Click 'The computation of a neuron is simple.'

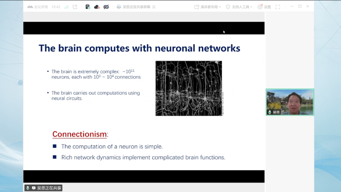(112, 147)
